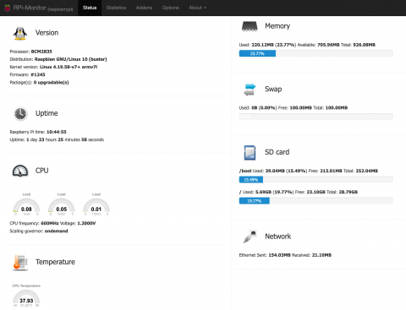
Task: Click the CPU gauge icon
Action: 20,171
